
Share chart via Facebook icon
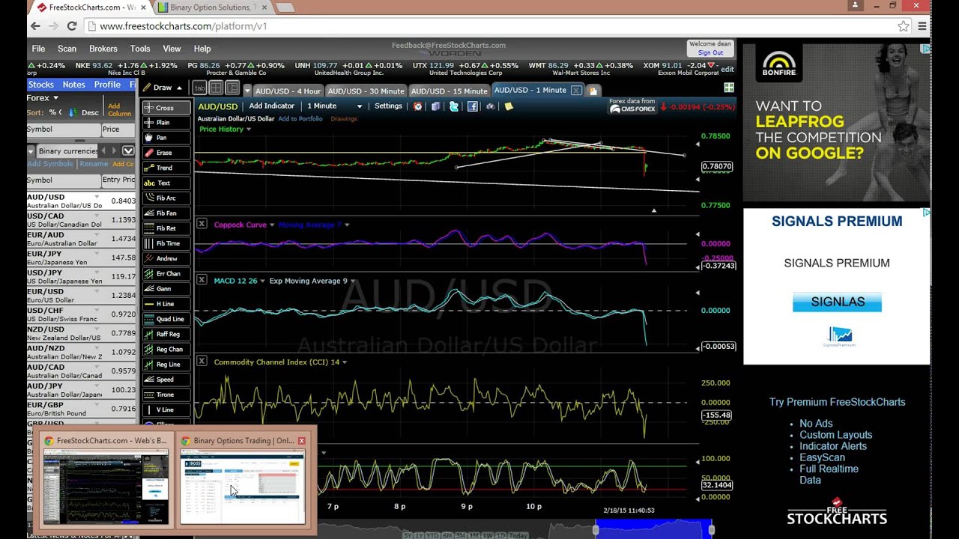point(473,106)
